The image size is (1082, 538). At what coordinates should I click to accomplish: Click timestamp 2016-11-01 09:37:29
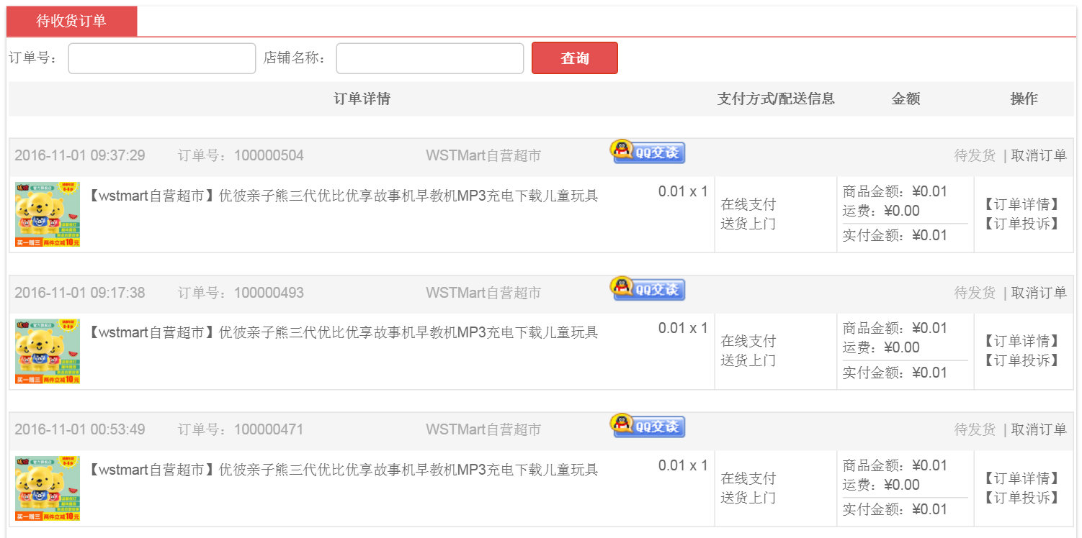[x=80, y=155]
